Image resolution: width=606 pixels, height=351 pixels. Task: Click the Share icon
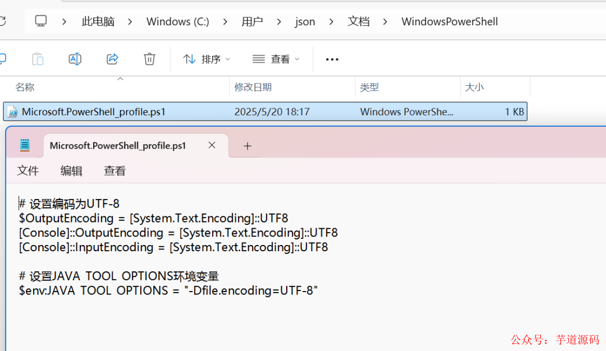[x=112, y=59]
